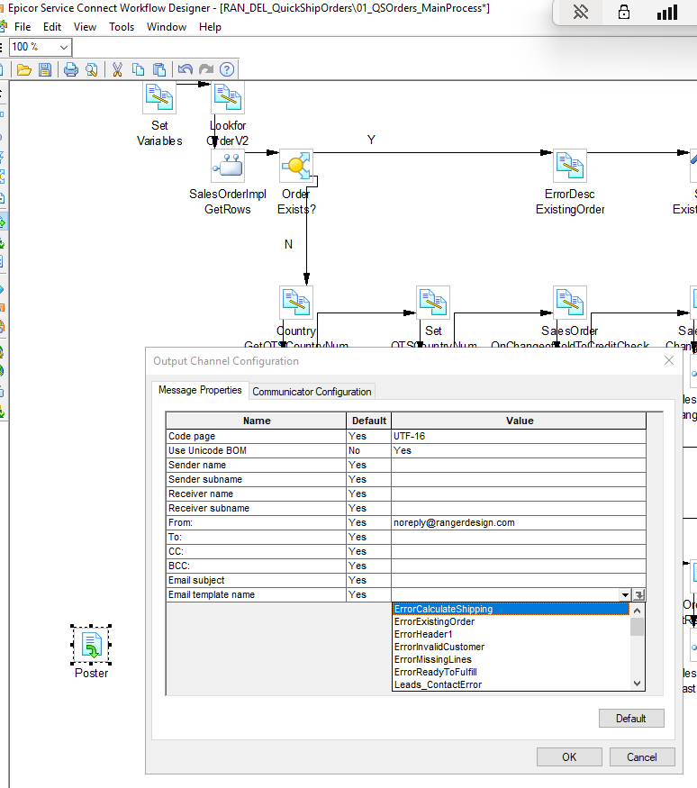Image resolution: width=697 pixels, height=788 pixels.
Task: Choose ErrorCalculateShipping template
Action: [511, 609]
